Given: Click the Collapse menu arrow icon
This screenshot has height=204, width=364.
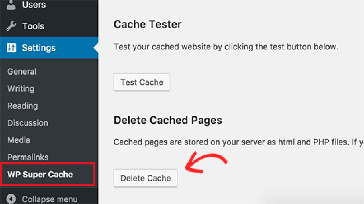Looking at the screenshot, I should click(11, 199).
